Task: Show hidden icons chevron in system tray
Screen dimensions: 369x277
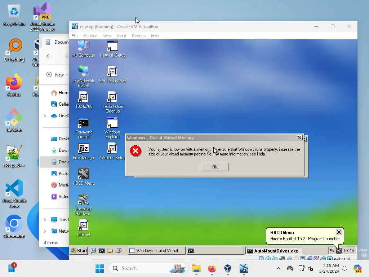Action: point(279,268)
